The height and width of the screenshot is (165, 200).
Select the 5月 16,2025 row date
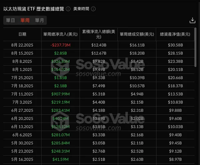point(22,160)
